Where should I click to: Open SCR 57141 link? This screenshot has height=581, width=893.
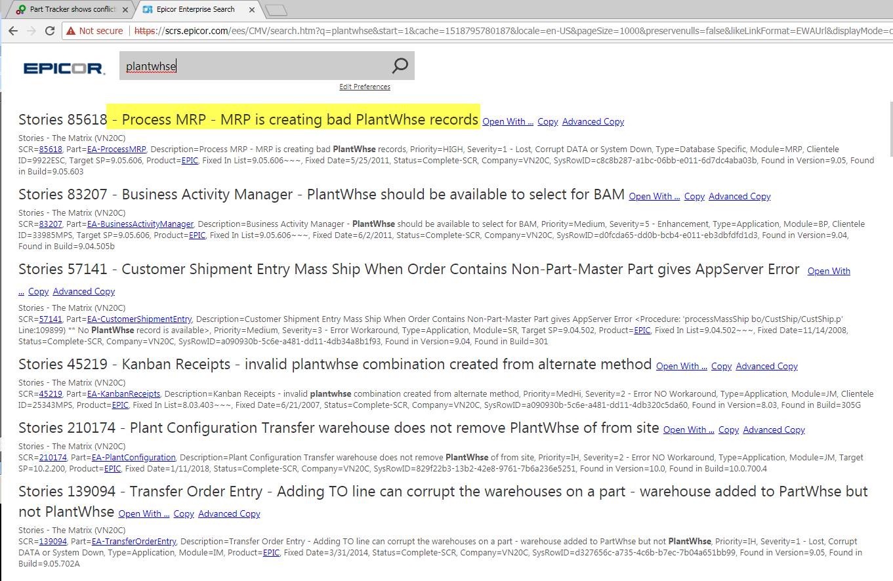[51, 319]
